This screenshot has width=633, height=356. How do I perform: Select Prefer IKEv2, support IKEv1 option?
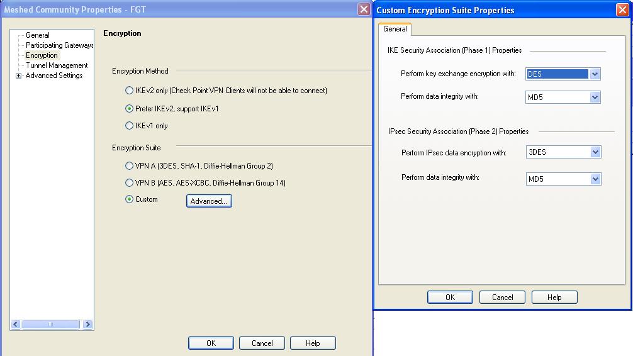click(x=129, y=109)
